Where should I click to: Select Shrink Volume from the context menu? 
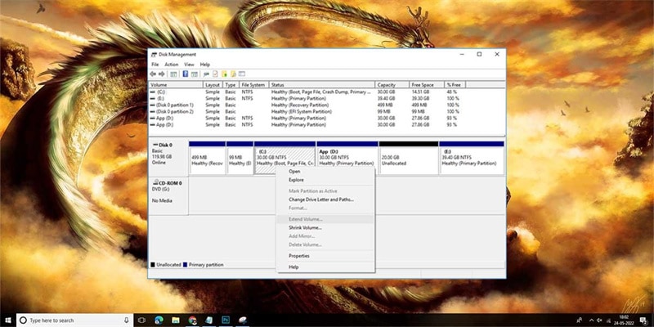(x=325, y=228)
